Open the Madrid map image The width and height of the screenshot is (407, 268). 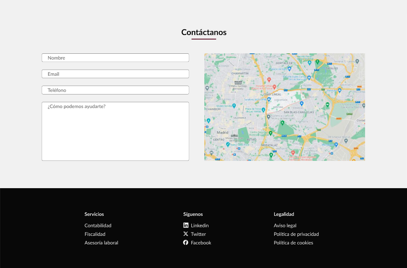pyautogui.click(x=284, y=107)
